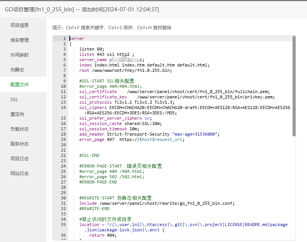Viewport: 307px width, 242px height.
Task: Open the 网站日志 tab
Action: point(19,174)
